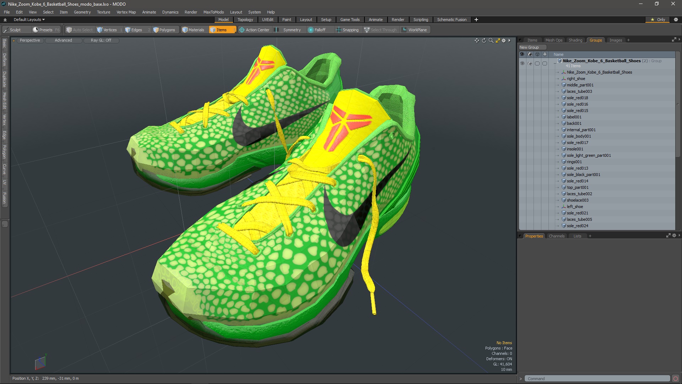Screen dimensions: 682x384
Task: Expand command history arrow
Action: tap(521, 379)
